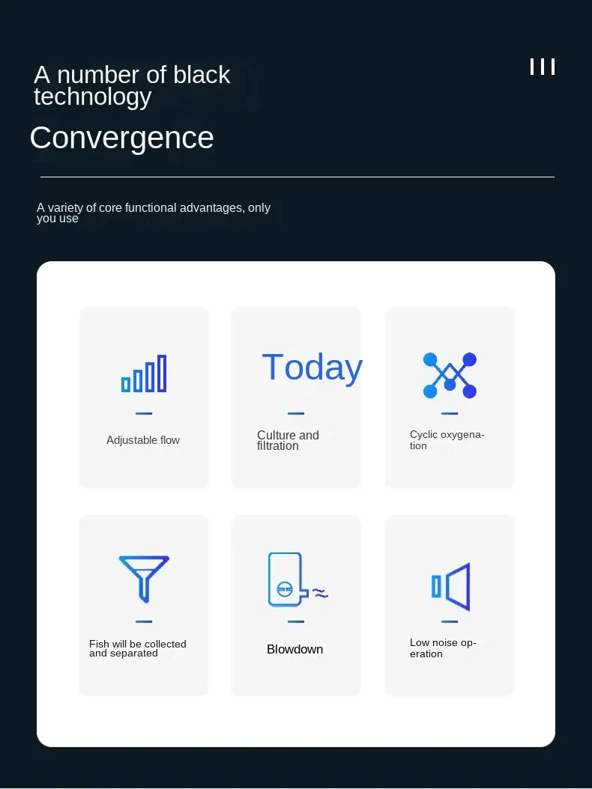Click the Blowdown label

pos(295,649)
